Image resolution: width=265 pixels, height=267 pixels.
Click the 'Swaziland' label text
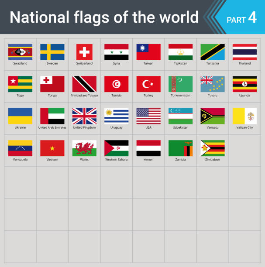tap(20, 63)
